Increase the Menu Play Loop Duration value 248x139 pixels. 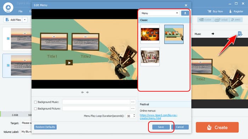click(134, 115)
